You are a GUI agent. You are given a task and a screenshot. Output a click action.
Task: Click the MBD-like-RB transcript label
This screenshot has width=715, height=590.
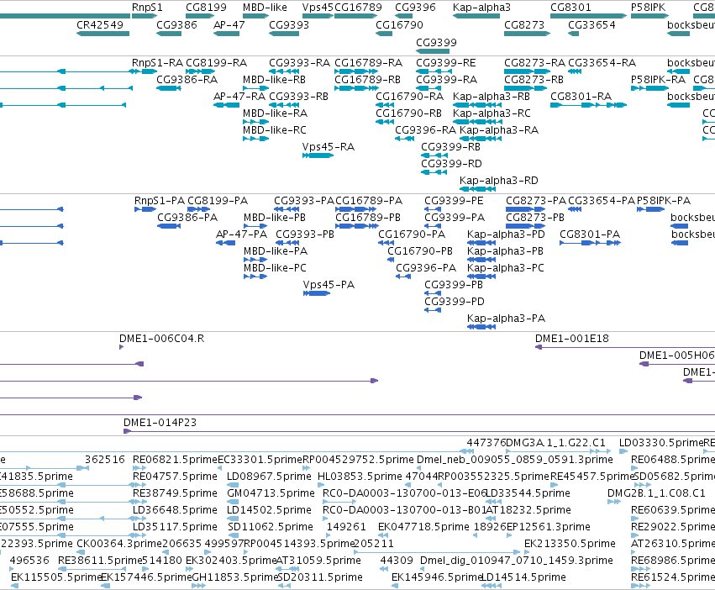click(274, 79)
